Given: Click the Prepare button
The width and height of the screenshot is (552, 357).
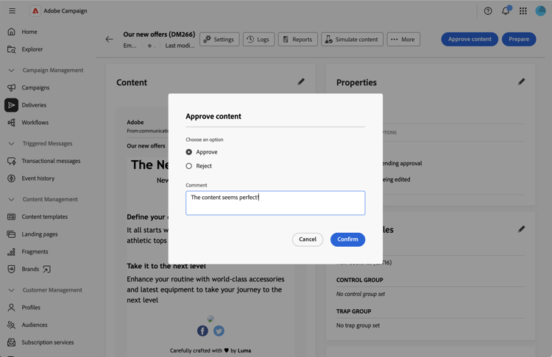Looking at the screenshot, I should [519, 39].
